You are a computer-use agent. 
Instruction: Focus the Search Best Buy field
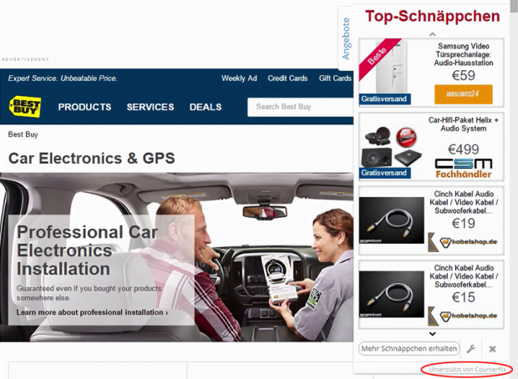(x=300, y=107)
